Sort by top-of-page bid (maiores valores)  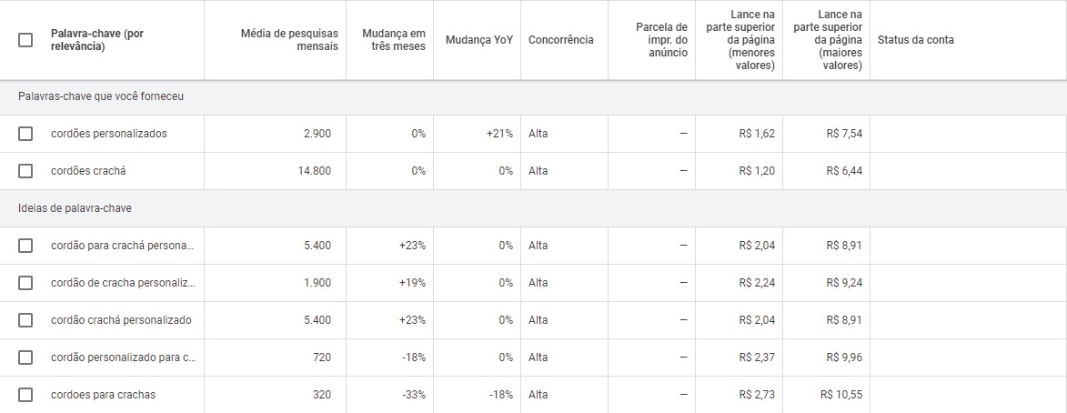tap(827, 40)
